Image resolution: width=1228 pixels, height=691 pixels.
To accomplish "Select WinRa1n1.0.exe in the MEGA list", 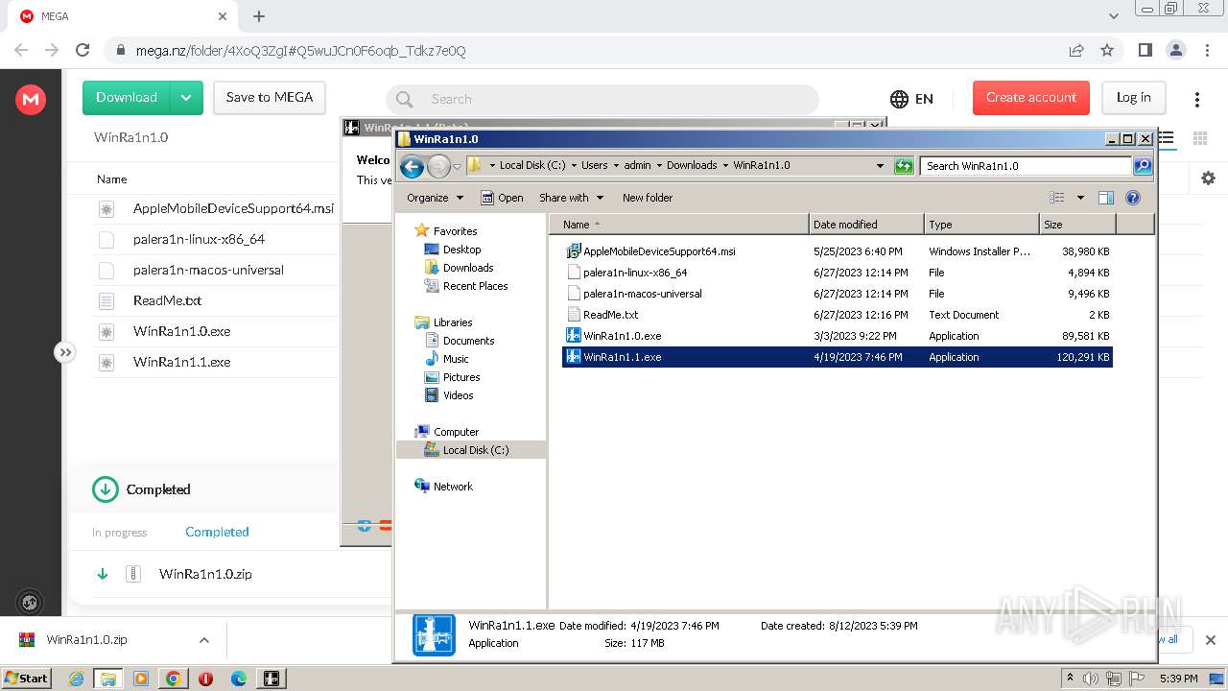I will tap(181, 331).
